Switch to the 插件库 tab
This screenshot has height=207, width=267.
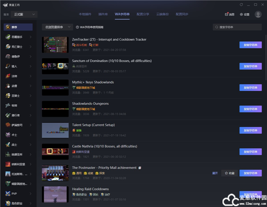coord(103,14)
